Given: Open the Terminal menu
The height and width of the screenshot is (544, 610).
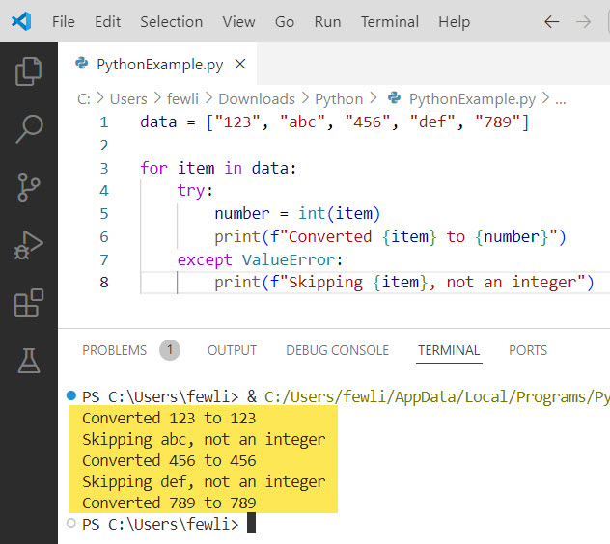Looking at the screenshot, I should [x=390, y=22].
